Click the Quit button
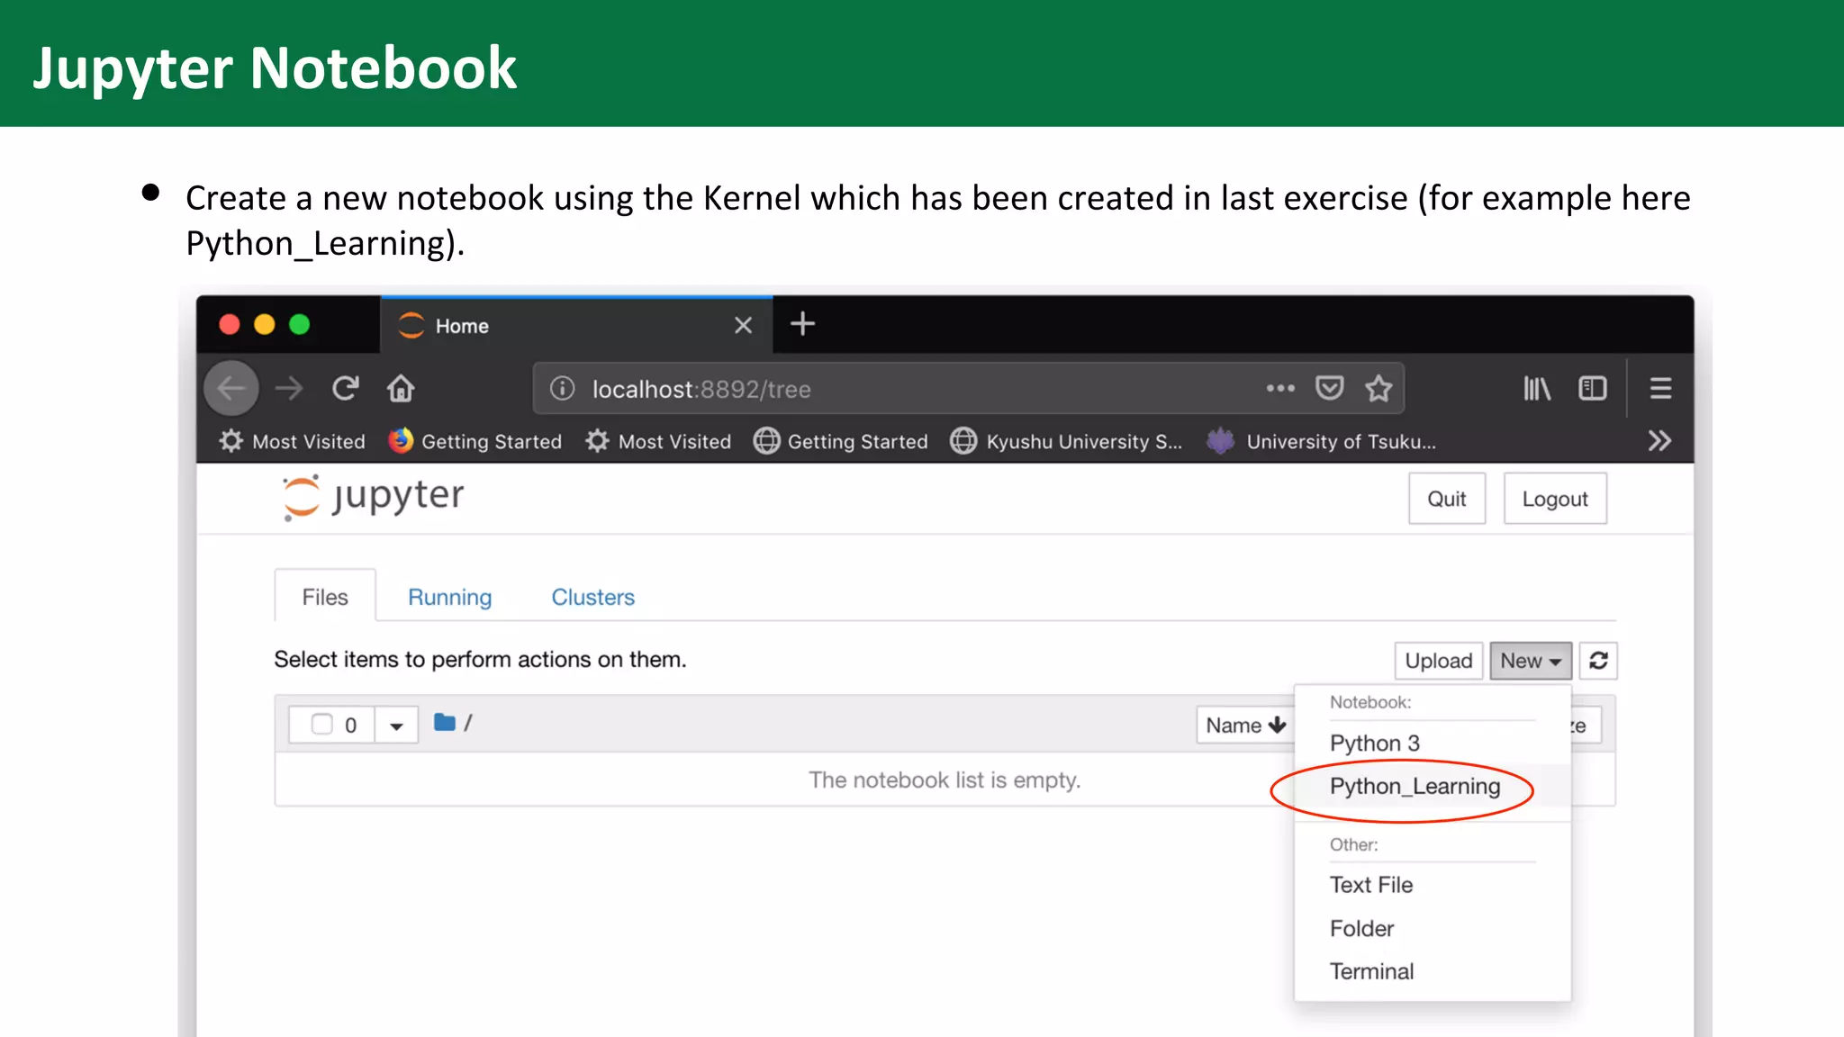1844x1037 pixels. point(1447,499)
